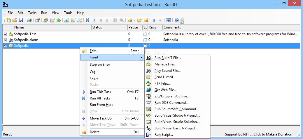The width and height of the screenshot is (303, 139).
Task: Open a file using the folder toolbar icon
Action: (15, 20)
